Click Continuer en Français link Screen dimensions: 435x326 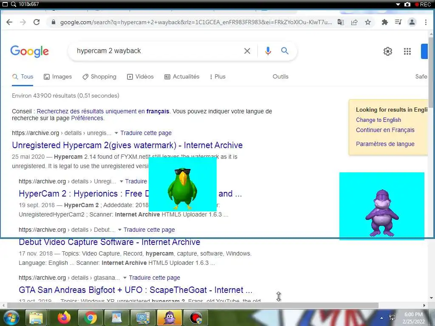[x=385, y=130]
